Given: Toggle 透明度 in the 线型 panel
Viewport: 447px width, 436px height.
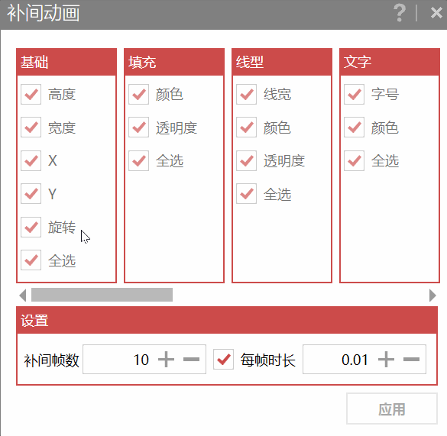Looking at the screenshot, I should coord(247,160).
